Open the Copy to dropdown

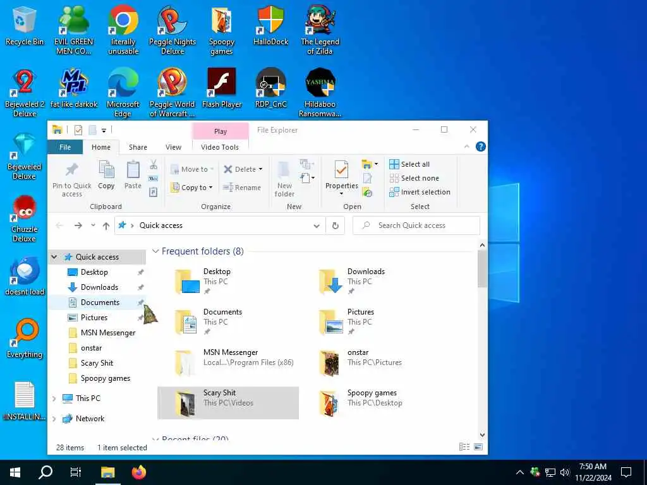pos(192,188)
